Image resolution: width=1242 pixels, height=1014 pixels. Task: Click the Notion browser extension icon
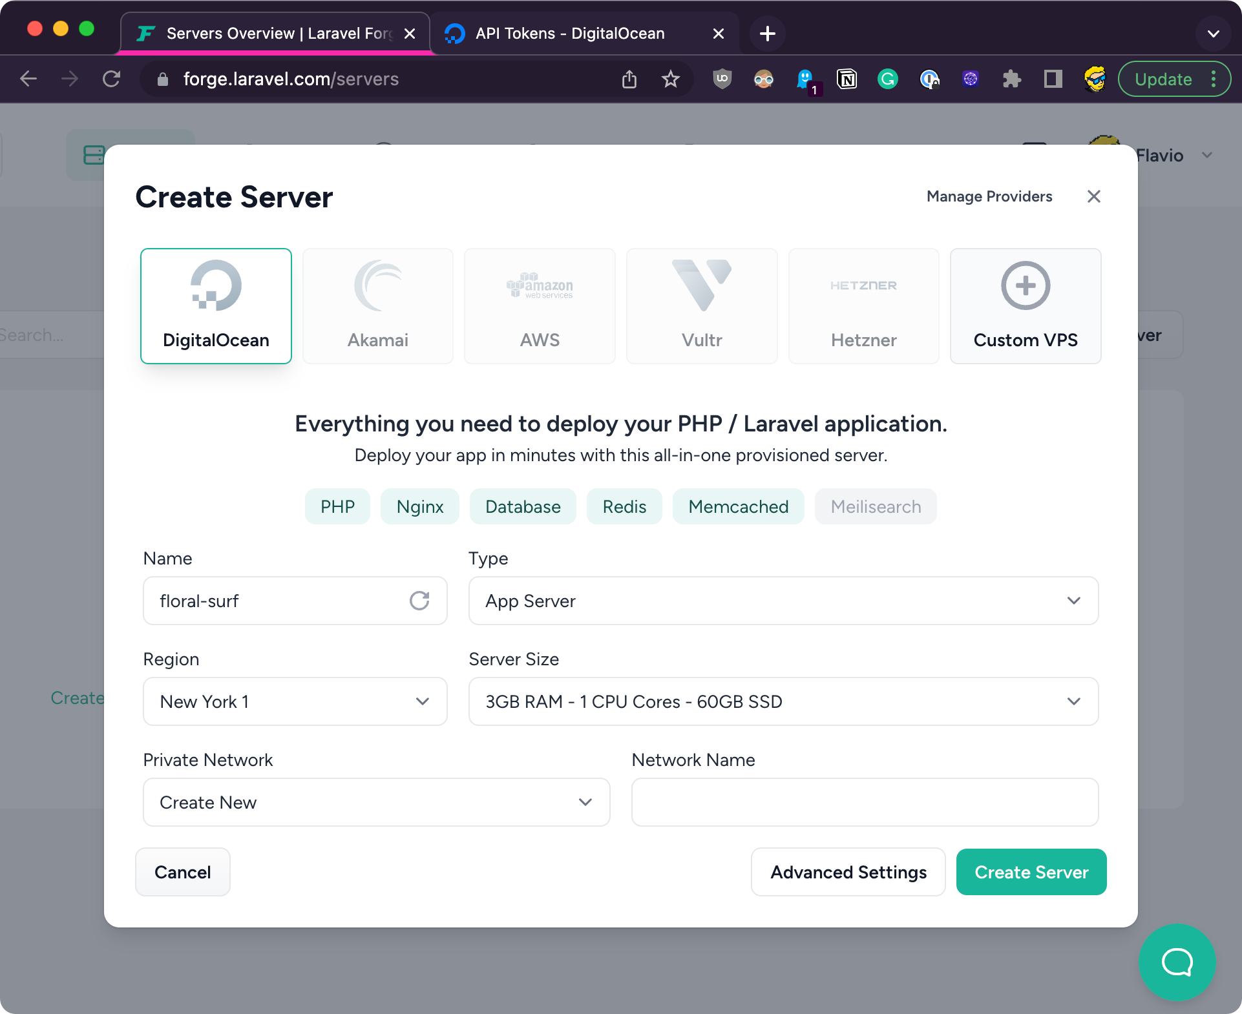846,79
